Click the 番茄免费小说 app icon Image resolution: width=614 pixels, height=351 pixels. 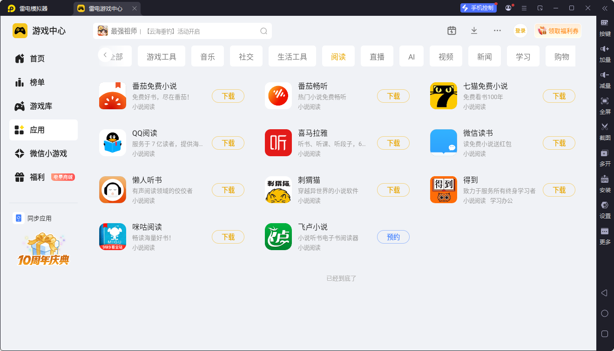[113, 96]
